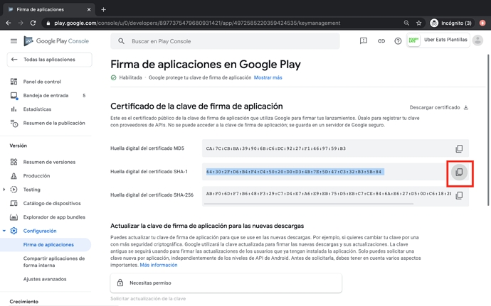The image size is (491, 306).
Task: Reload the page with browser refresh button
Action: [x=33, y=23]
